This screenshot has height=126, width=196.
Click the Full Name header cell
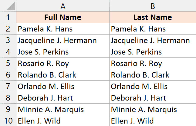pyautogui.click(x=63, y=17)
